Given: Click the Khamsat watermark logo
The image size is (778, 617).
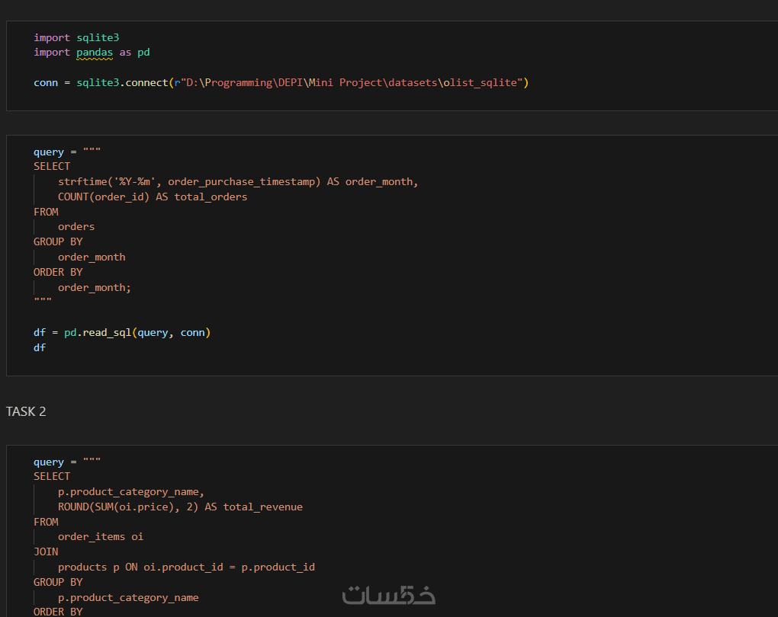Looking at the screenshot, I should 389,595.
